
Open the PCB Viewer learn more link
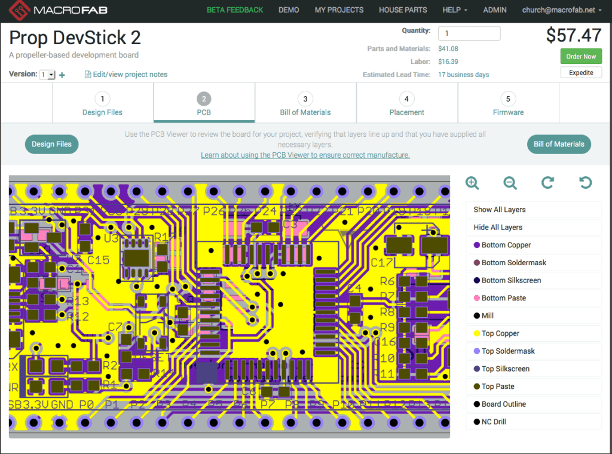(305, 155)
